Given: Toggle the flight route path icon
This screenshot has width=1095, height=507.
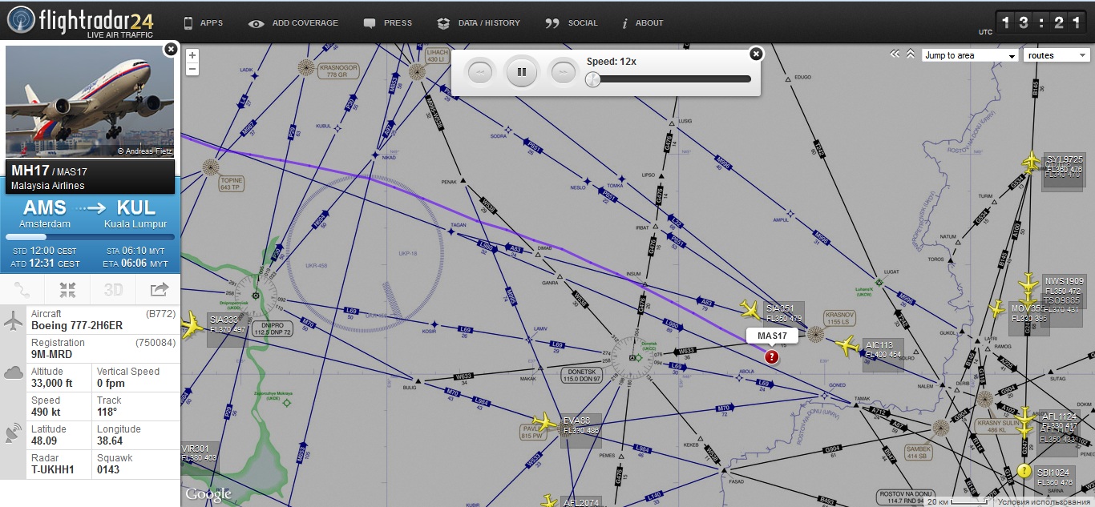Looking at the screenshot, I should click(x=22, y=290).
